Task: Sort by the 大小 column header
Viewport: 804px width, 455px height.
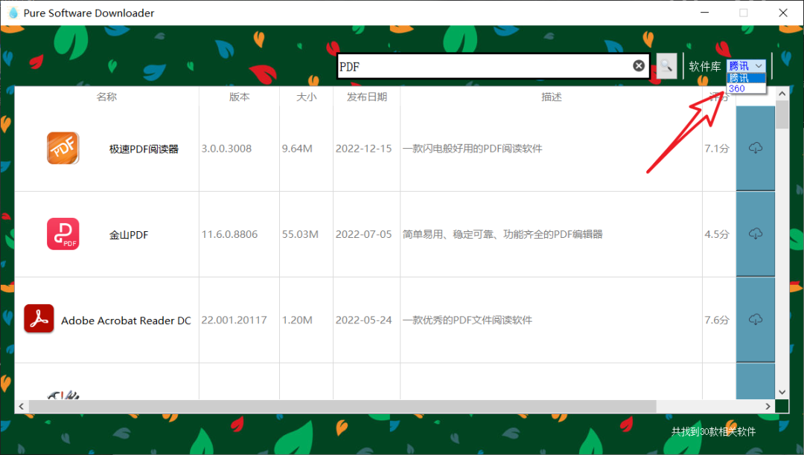Action: 306,97
